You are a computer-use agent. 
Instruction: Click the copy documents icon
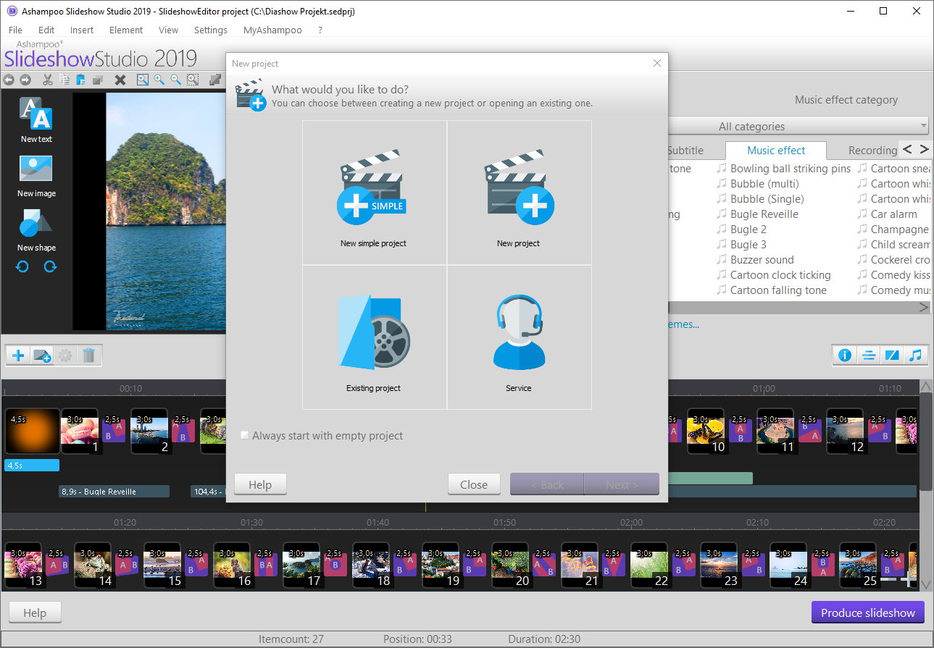pos(64,80)
